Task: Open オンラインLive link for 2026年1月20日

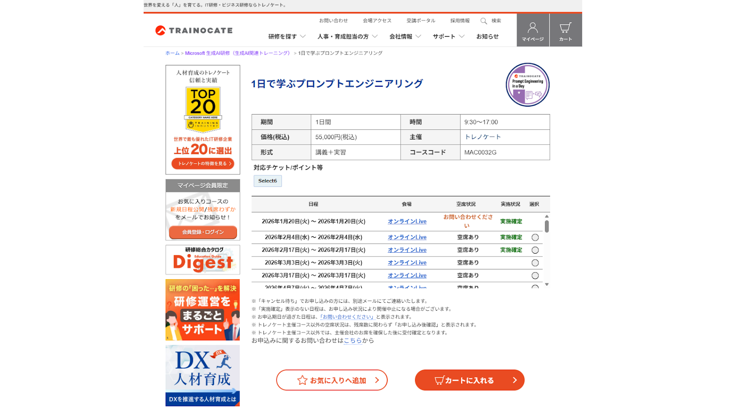Action: tap(407, 222)
